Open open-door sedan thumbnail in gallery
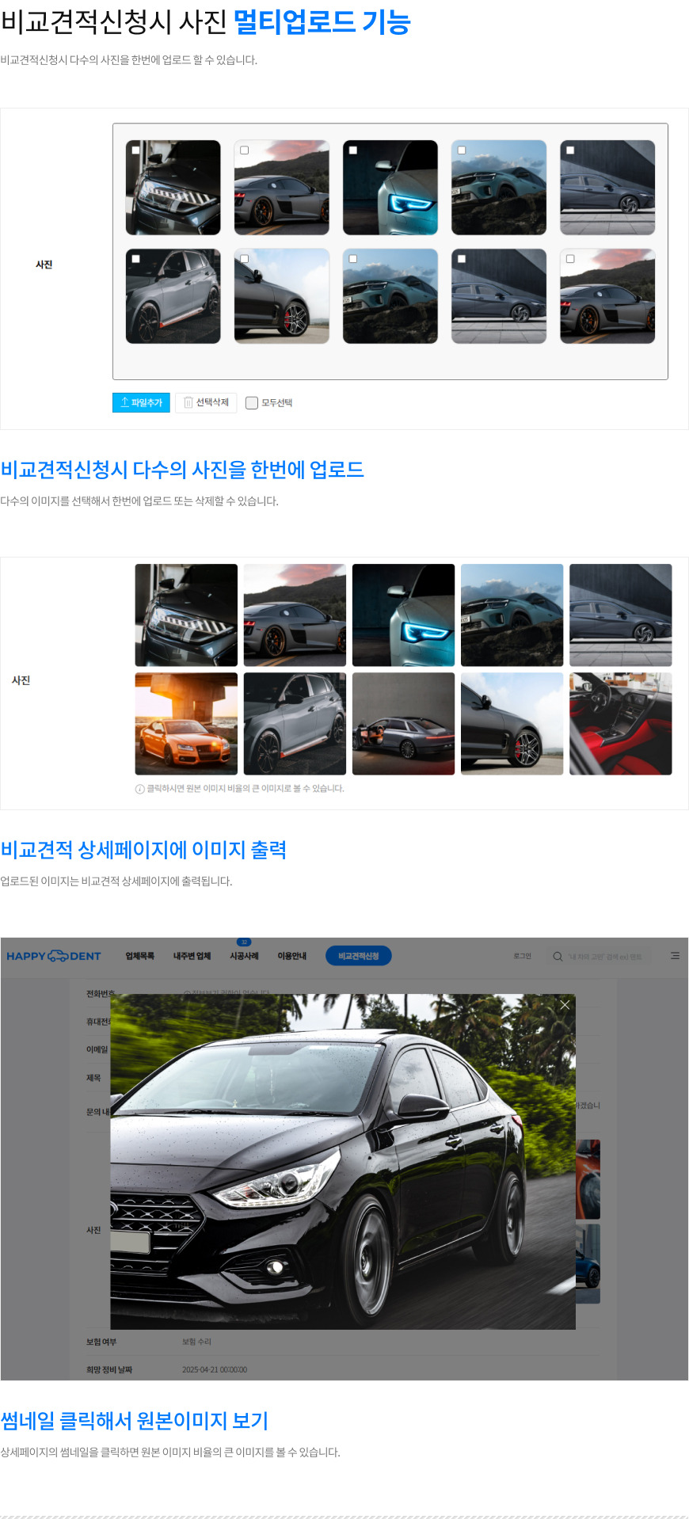 [x=404, y=724]
